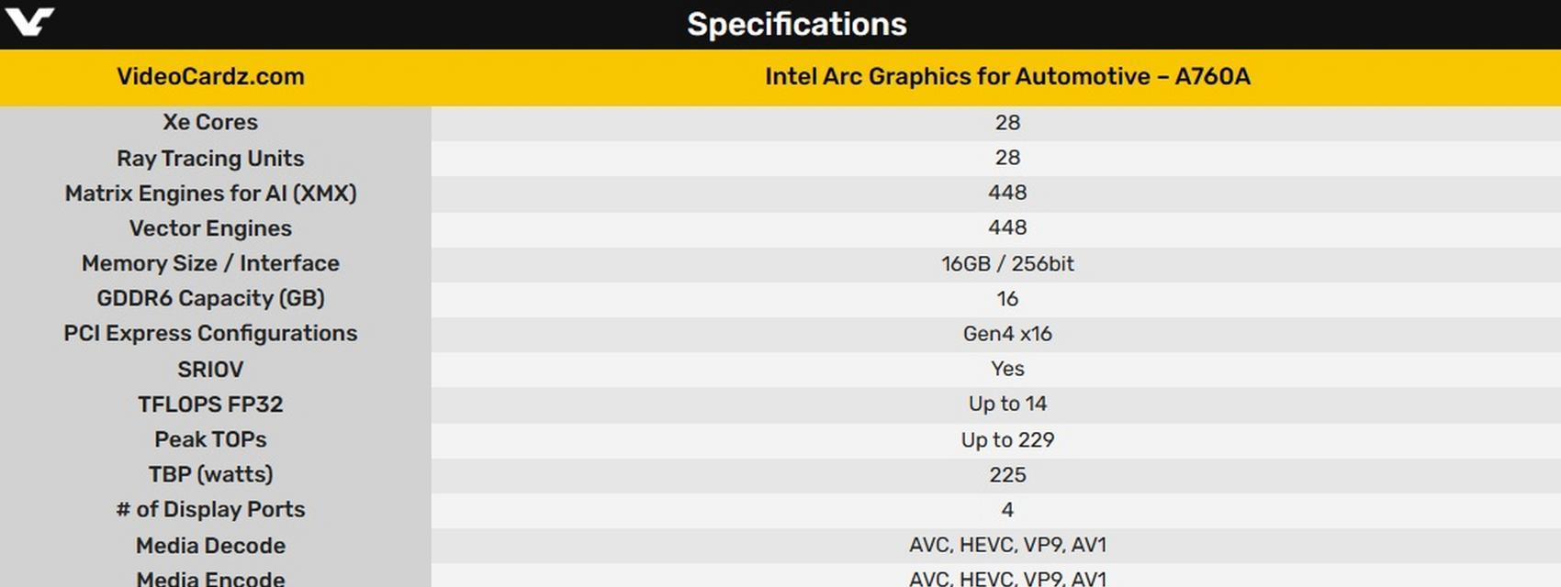Click the # of Display Ports label
This screenshot has height=587, width=1561.
[x=210, y=509]
